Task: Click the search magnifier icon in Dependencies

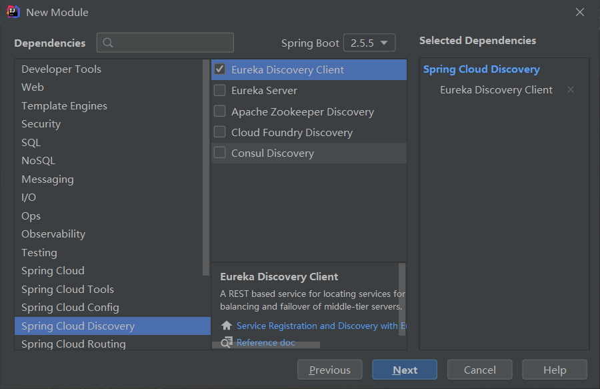Action: point(108,43)
